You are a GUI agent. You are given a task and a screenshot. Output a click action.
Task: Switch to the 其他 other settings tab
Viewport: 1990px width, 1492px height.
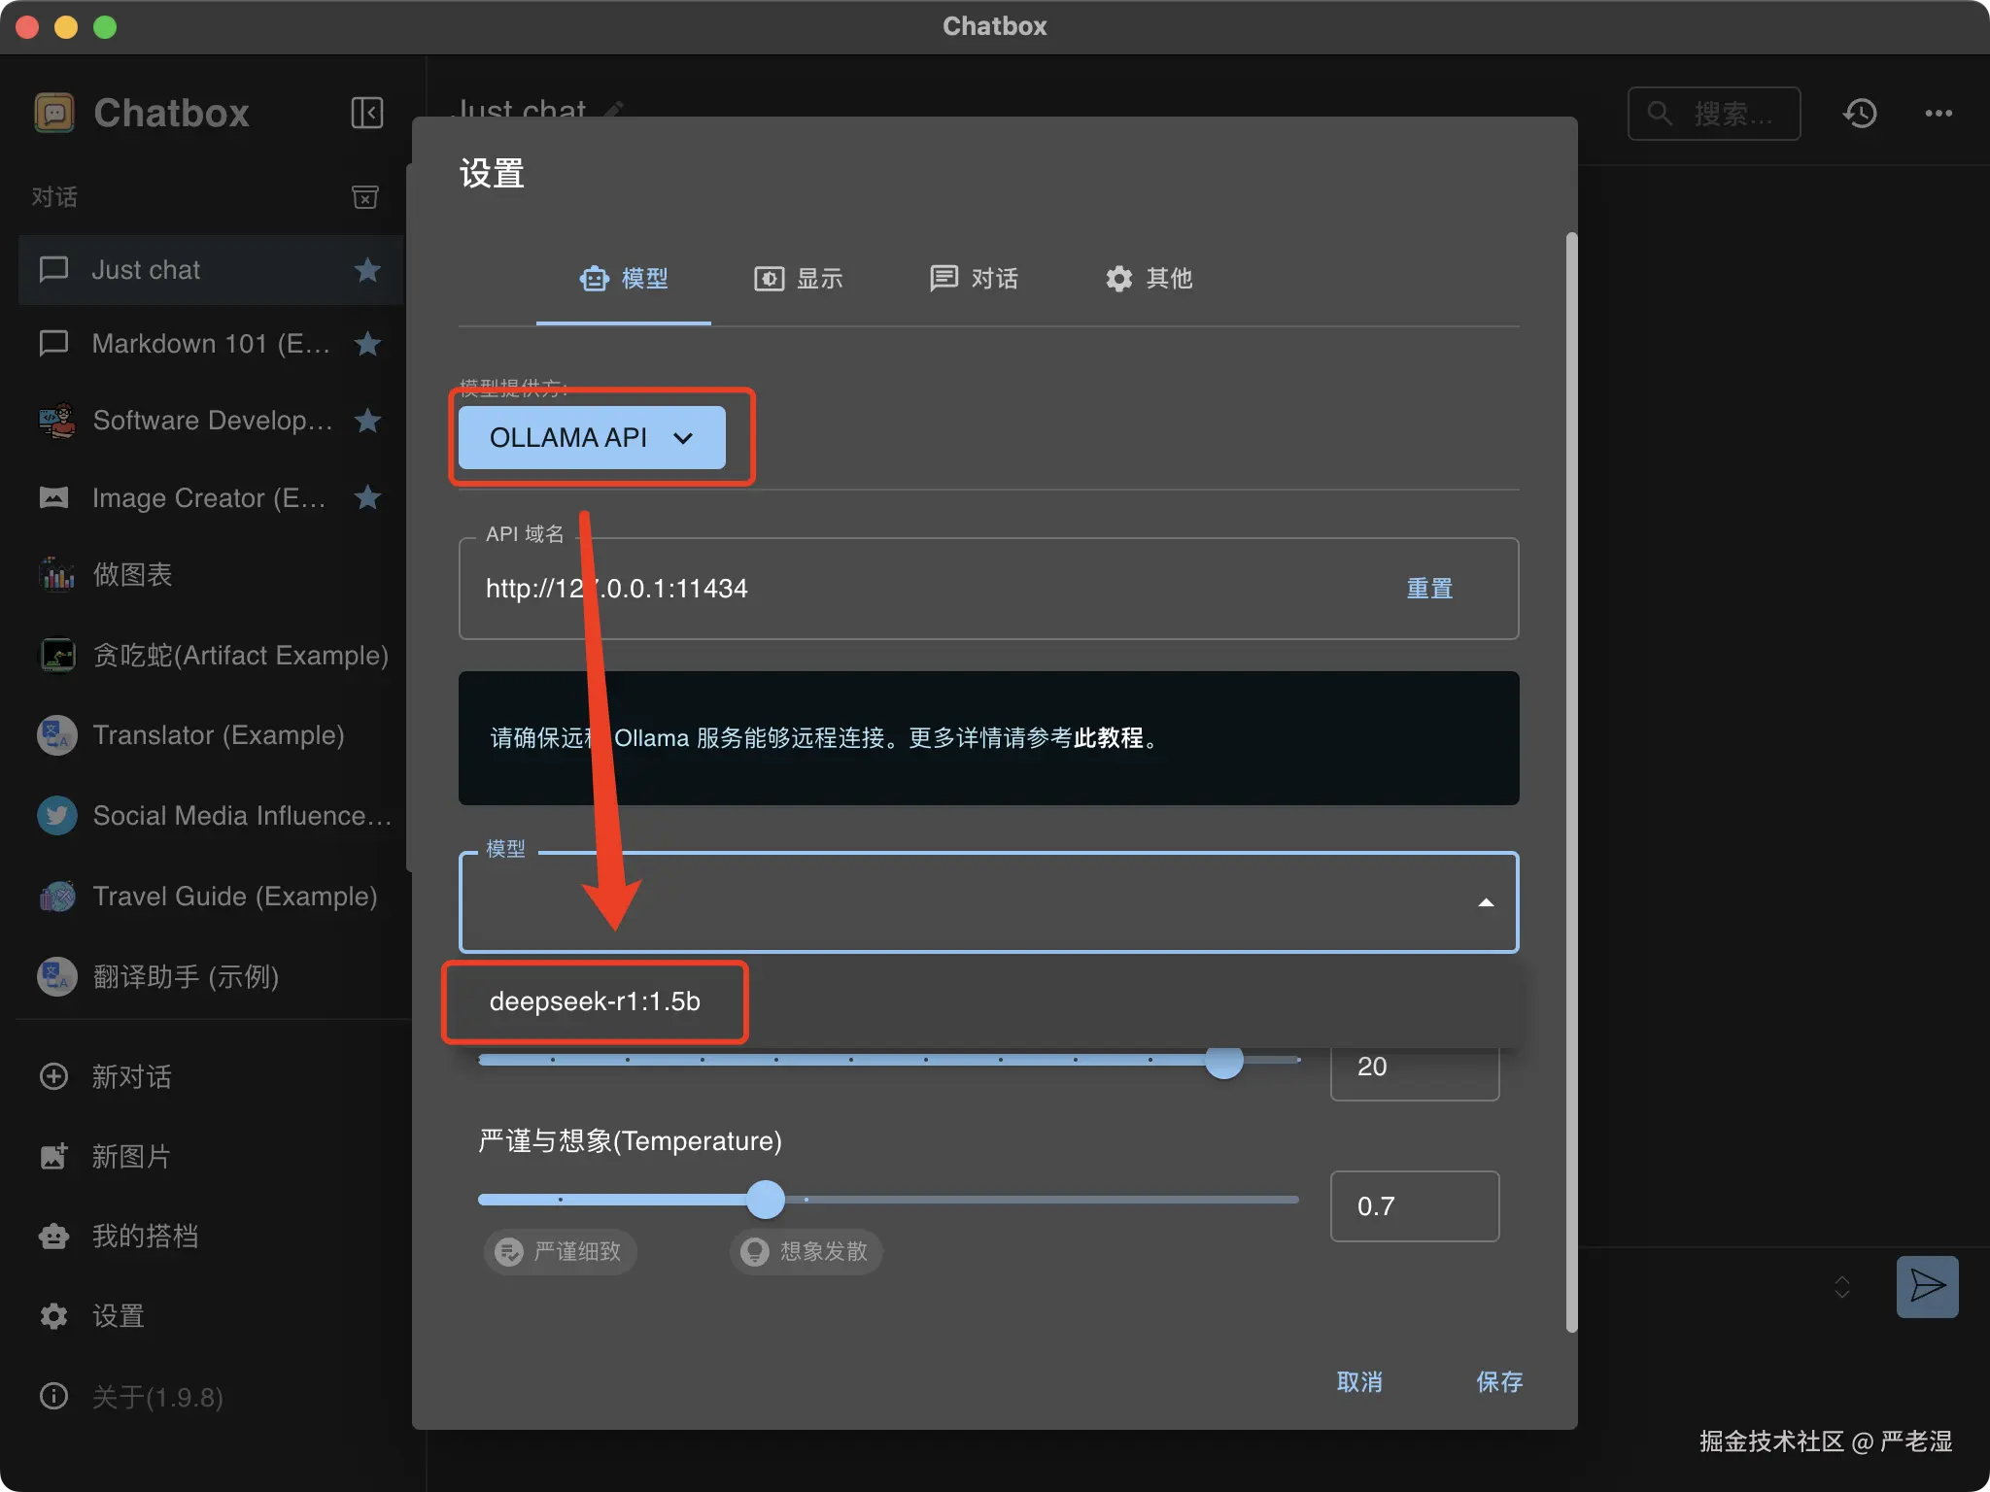tap(1149, 279)
